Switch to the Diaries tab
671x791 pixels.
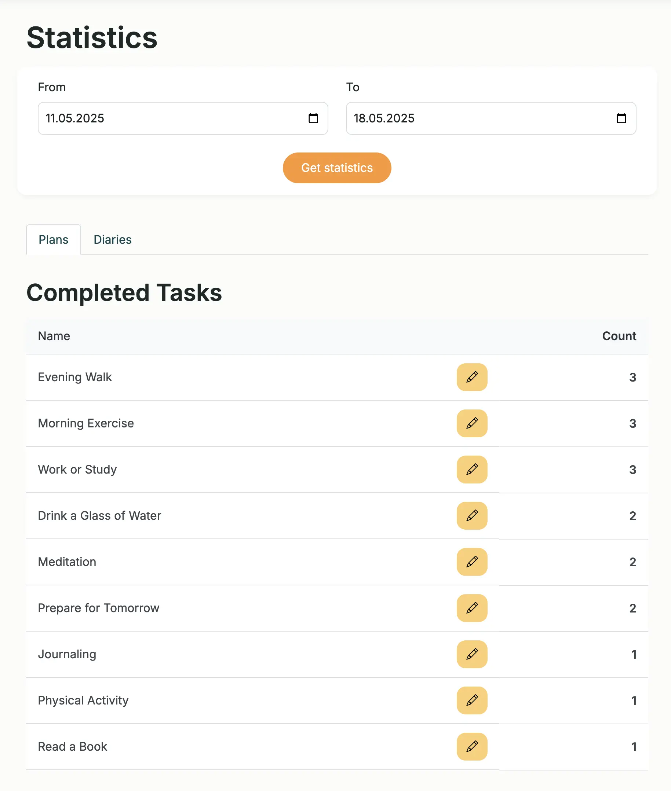tap(113, 239)
